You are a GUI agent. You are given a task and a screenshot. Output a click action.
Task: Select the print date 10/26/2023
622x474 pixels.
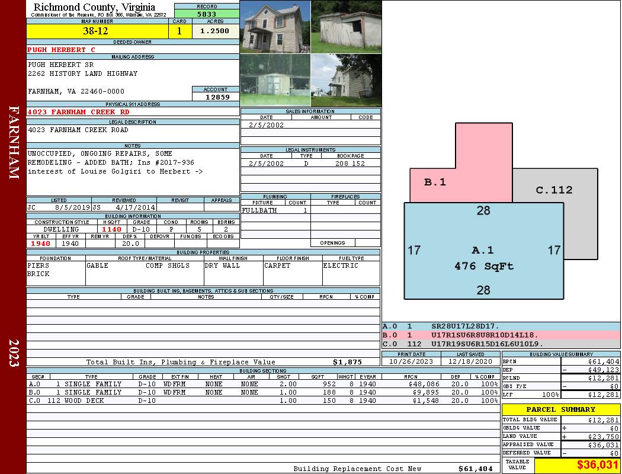[x=411, y=362]
